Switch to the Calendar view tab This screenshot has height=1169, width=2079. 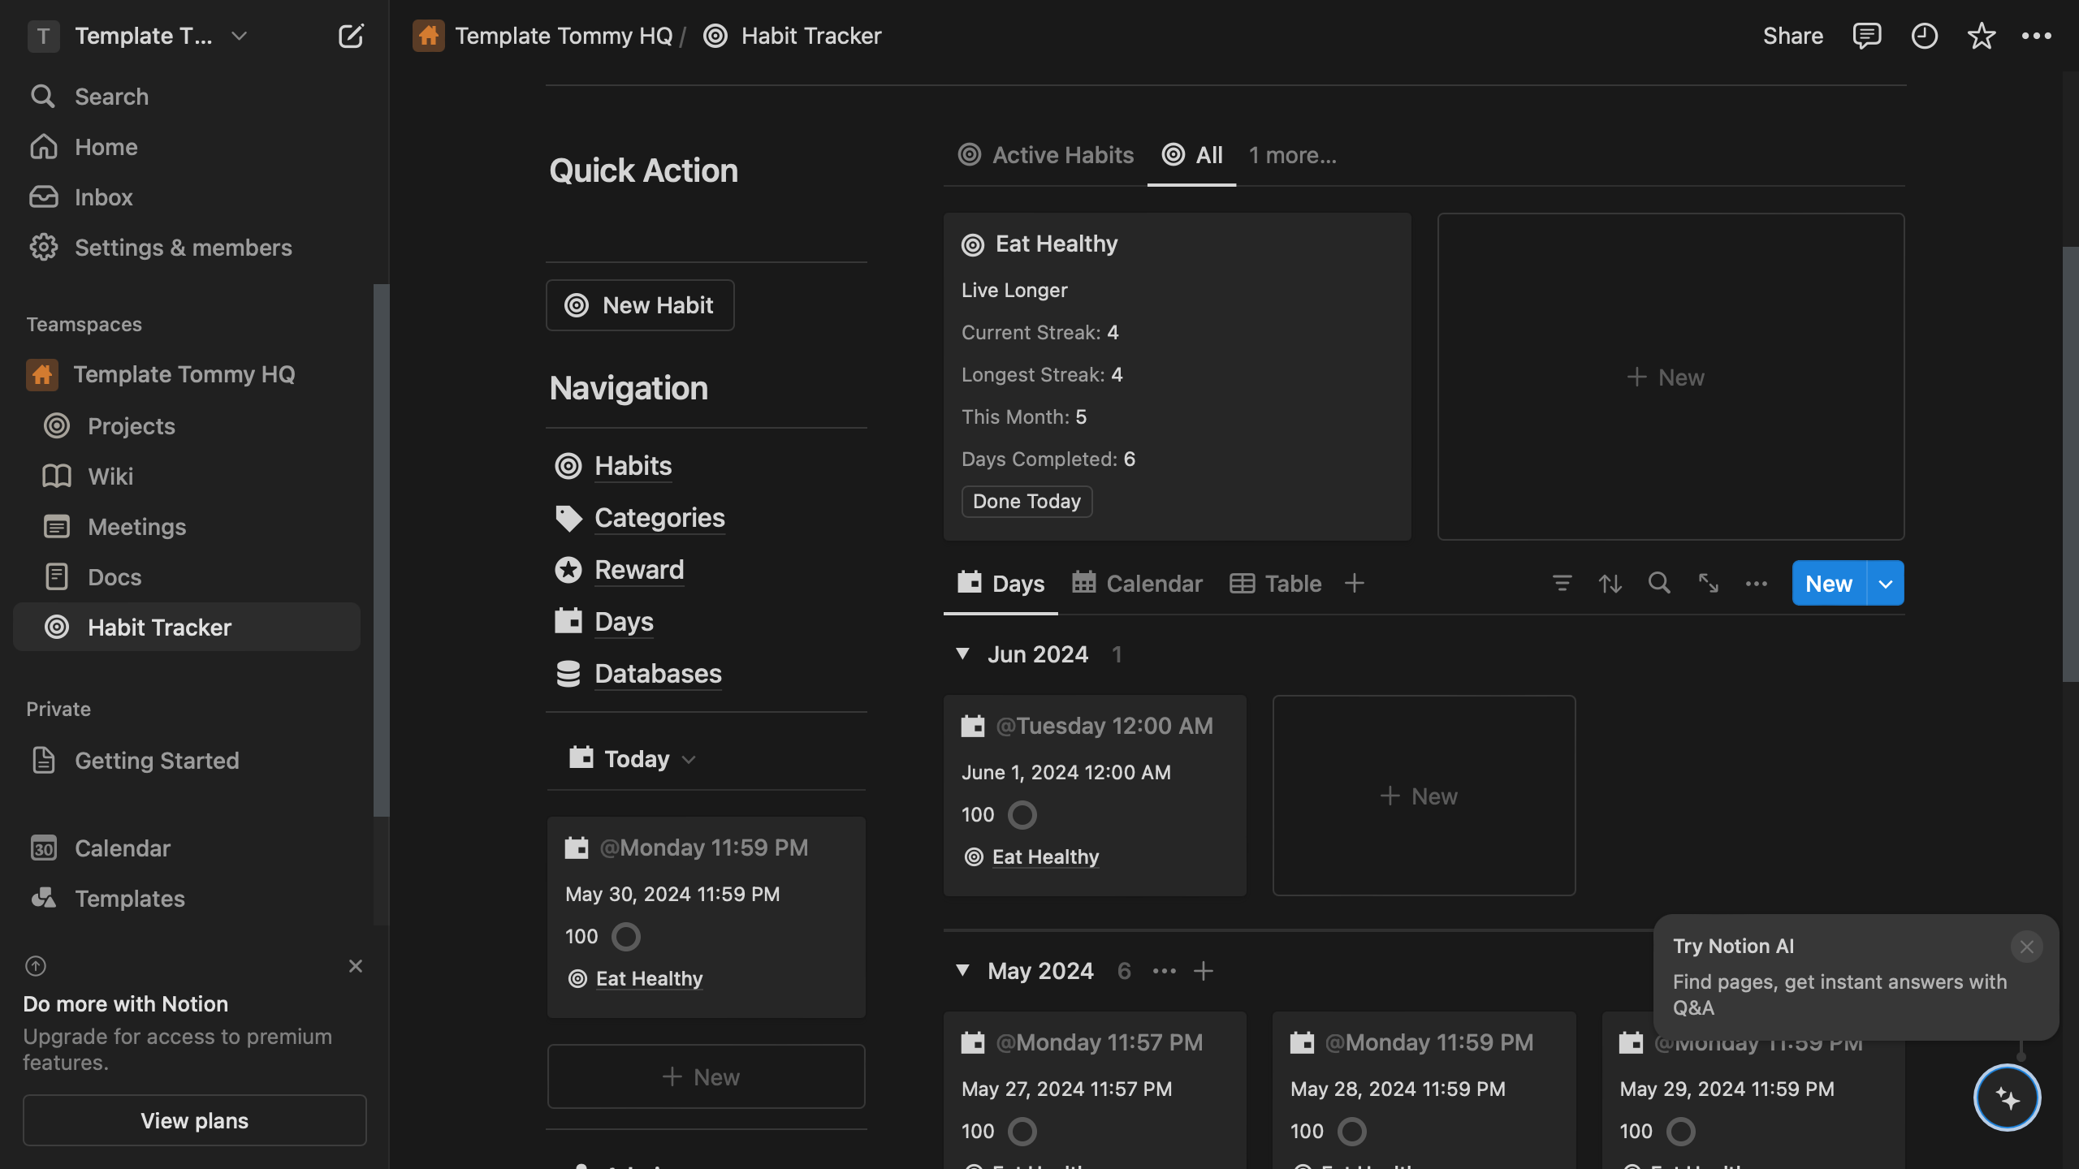click(1137, 583)
